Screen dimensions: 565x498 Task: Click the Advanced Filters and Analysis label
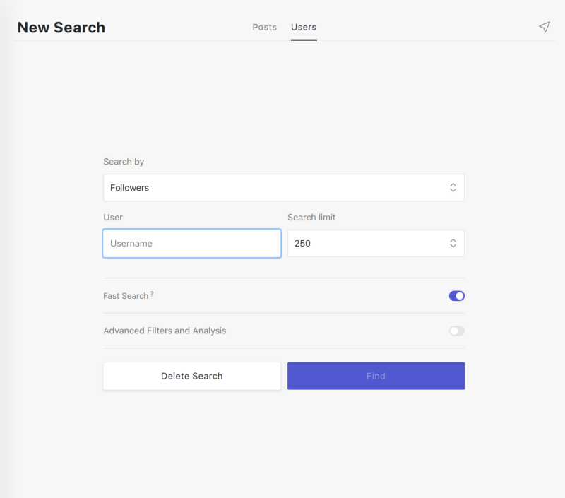(165, 331)
